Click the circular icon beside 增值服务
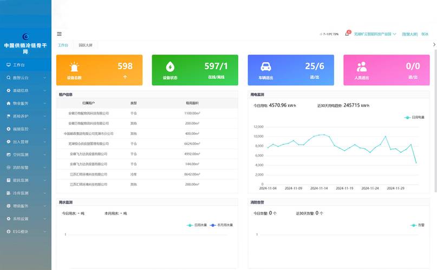This screenshot has height=270, width=437. click(9, 206)
